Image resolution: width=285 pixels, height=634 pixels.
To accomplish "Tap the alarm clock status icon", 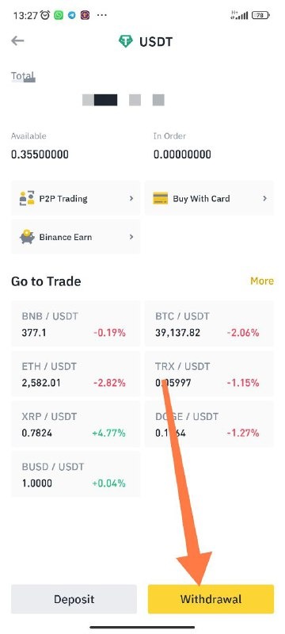I will [45, 15].
